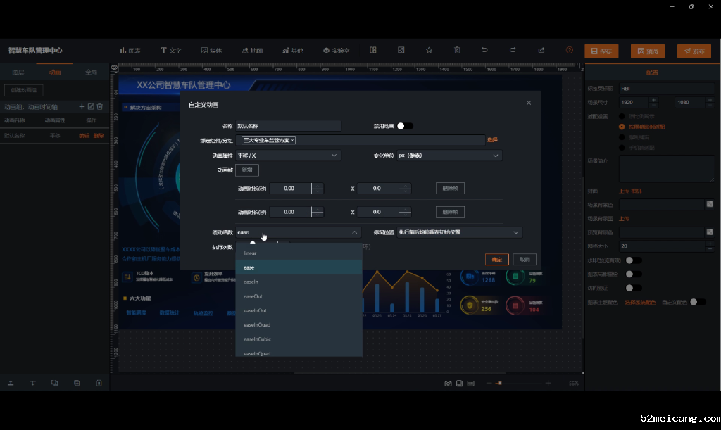Screen dimensions: 721x430
Task: Click the redo arrow in top toolbar
Action: tap(513, 51)
